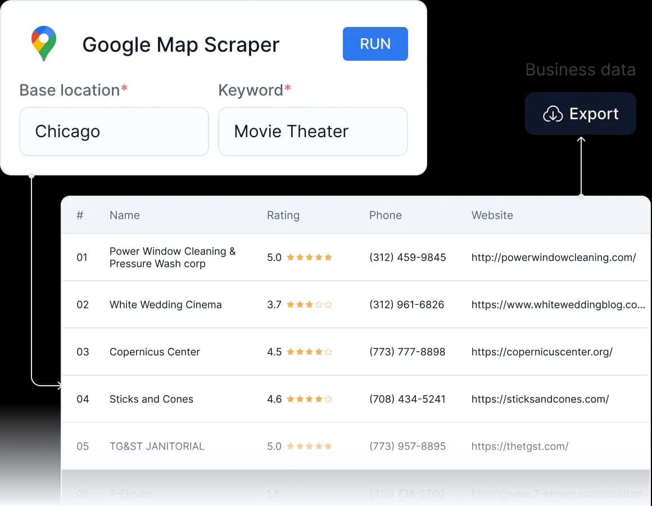
Task: Focus the Base location field with Chicago
Action: tap(114, 132)
